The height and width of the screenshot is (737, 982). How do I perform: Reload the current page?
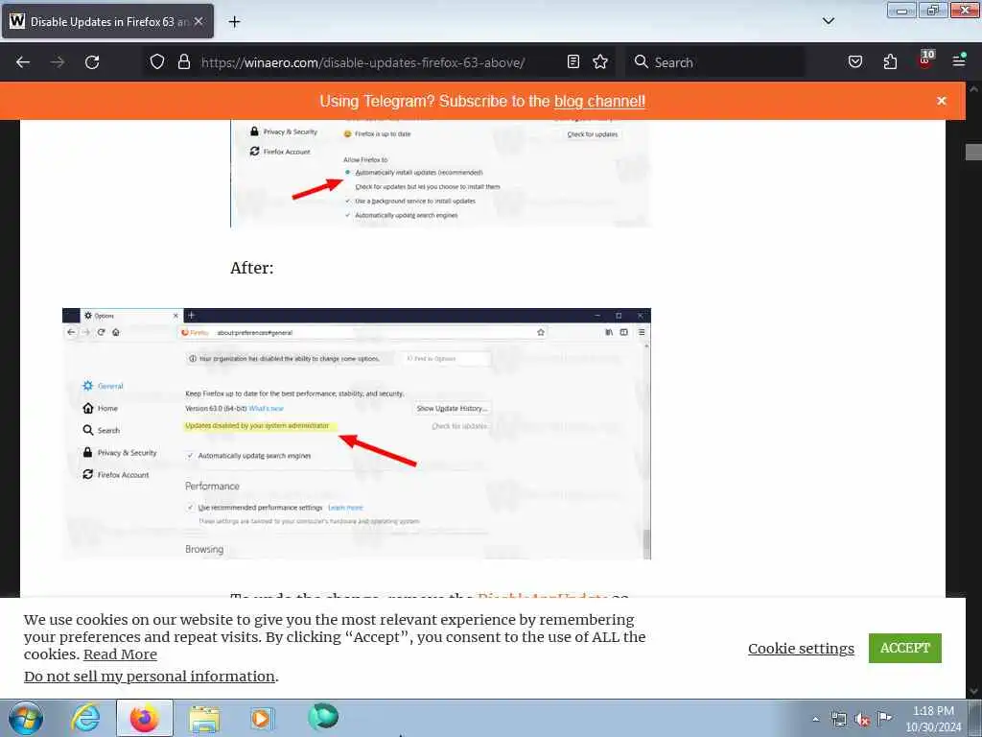(92, 62)
